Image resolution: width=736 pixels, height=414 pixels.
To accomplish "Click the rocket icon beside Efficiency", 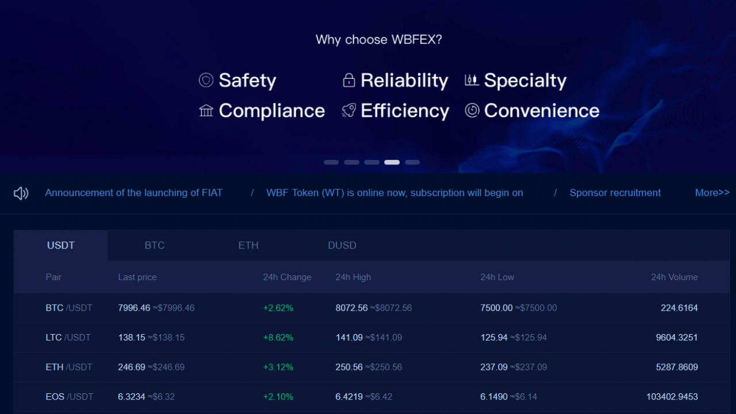I will click(x=348, y=110).
